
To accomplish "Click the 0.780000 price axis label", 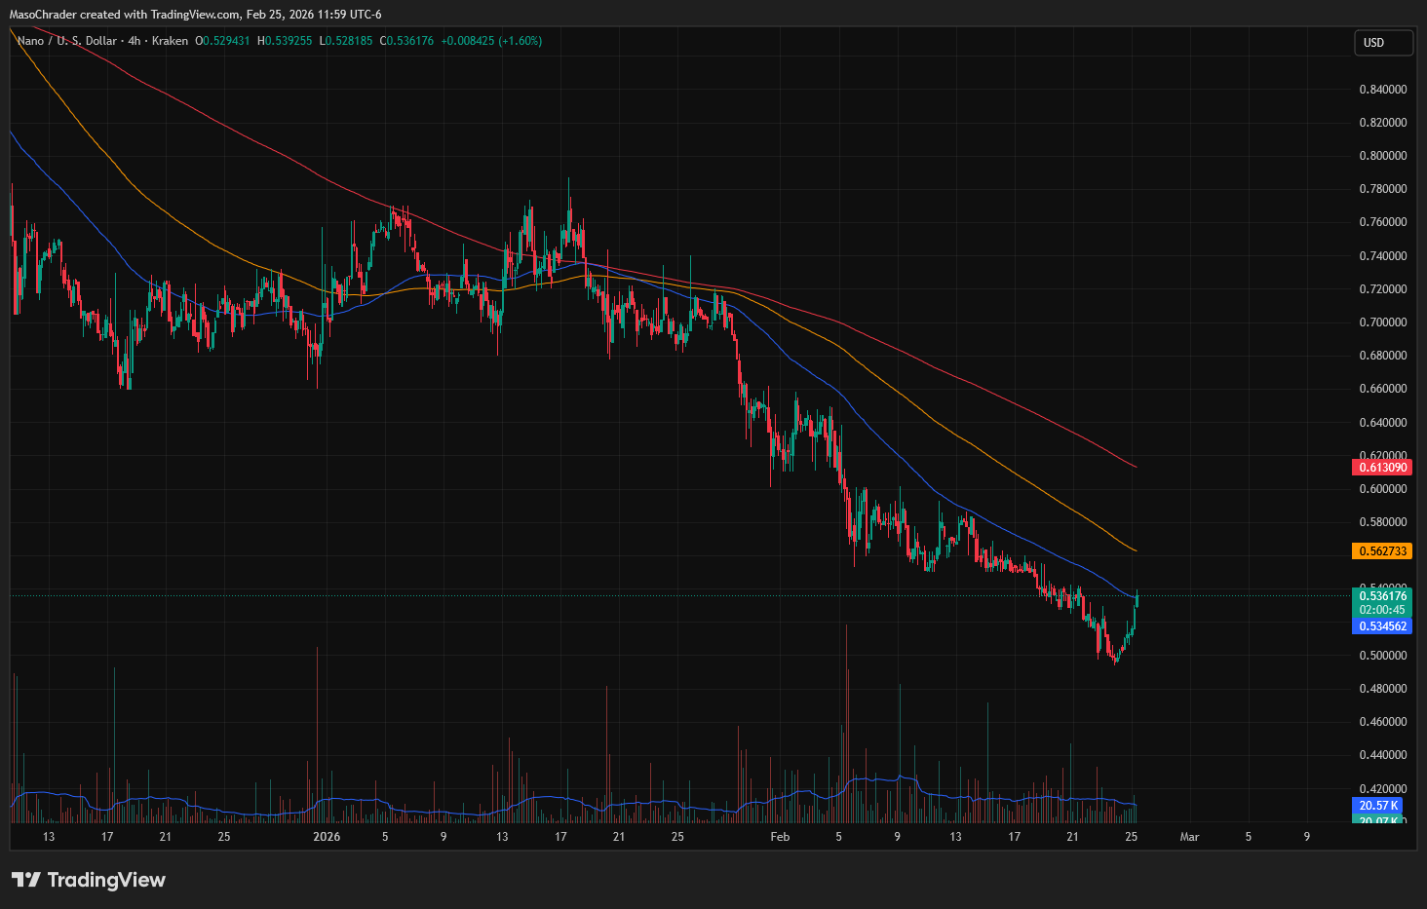I will 1383,189.
